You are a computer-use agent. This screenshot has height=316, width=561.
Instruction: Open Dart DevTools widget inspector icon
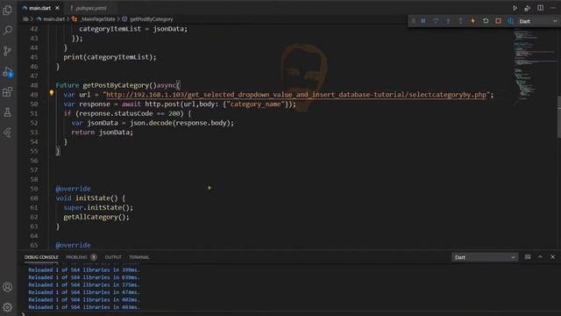[x=510, y=21]
